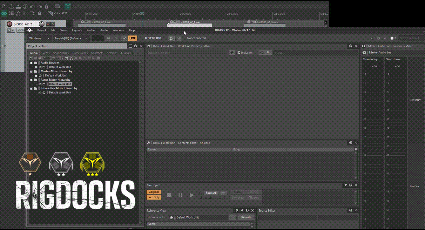The width and height of the screenshot is (425, 230).
Task: Click the search icon in Contents Editor
Action: click(x=356, y=149)
